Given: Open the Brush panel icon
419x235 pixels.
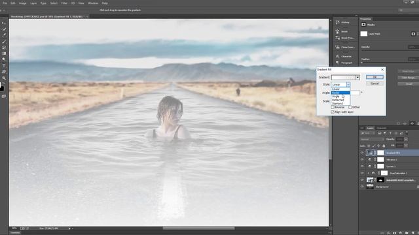Looking at the screenshot, I should click(338, 31).
